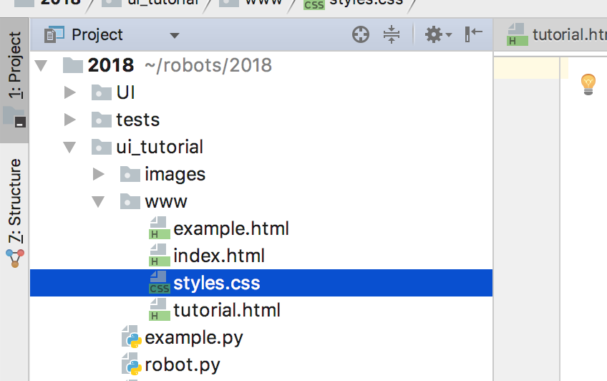The width and height of the screenshot is (607, 381).
Task: Collapse the ui_tutorial folder
Action: point(69,147)
